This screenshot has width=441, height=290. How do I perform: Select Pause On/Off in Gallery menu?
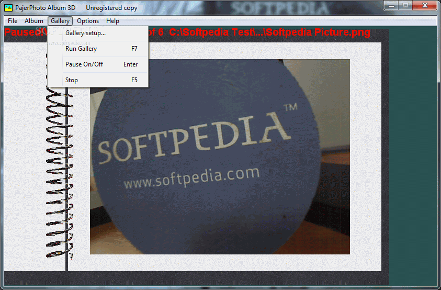pos(98,64)
